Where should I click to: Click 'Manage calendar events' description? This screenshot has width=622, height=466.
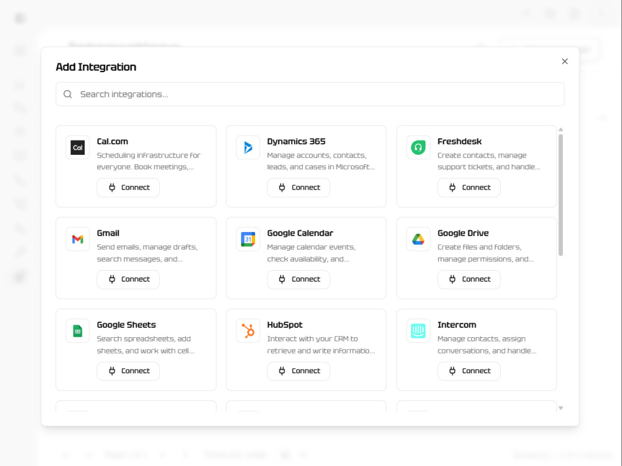coord(311,253)
